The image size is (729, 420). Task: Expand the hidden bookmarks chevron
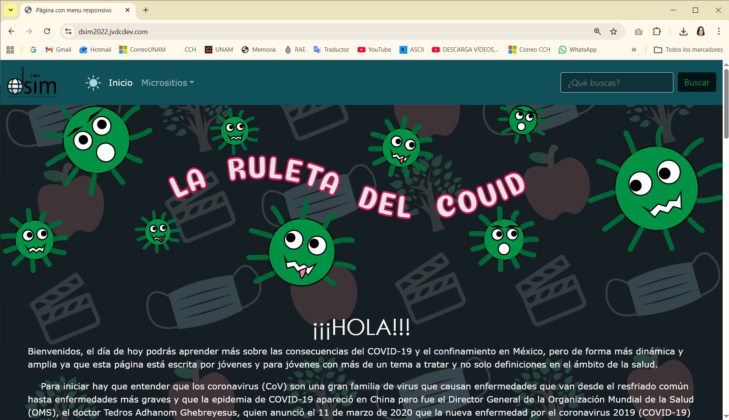click(x=634, y=50)
